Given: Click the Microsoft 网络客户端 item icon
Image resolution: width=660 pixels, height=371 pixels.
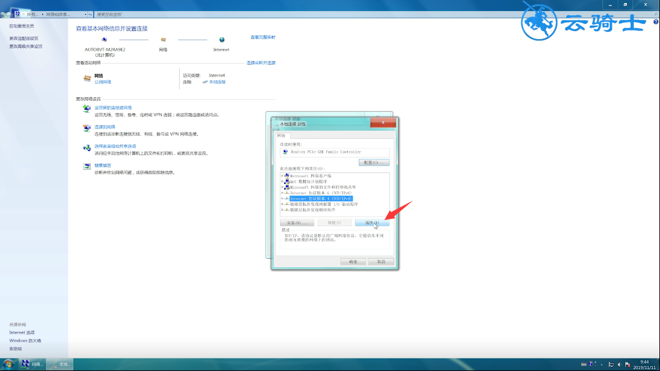Looking at the screenshot, I should click(x=287, y=176).
